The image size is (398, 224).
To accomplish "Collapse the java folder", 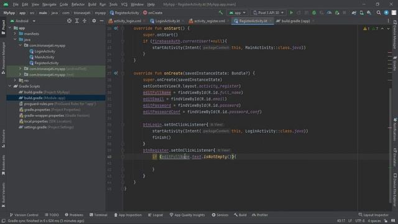I will 15,40.
